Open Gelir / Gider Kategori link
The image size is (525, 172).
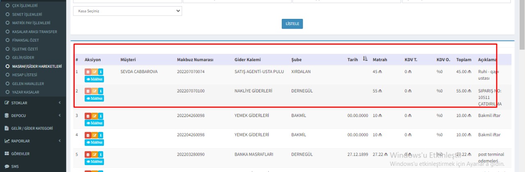click(x=32, y=128)
